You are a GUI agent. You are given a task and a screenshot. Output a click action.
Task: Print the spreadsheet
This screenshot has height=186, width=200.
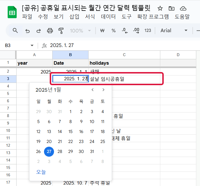(x=50, y=30)
